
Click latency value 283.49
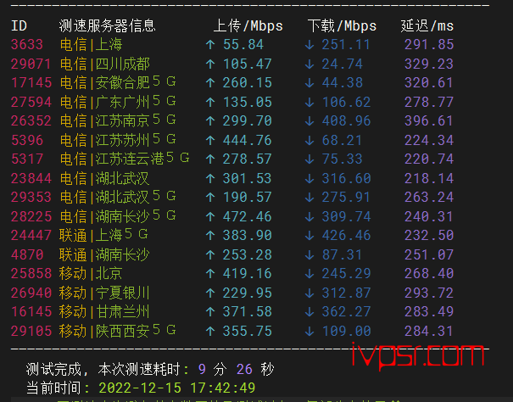pos(429,311)
